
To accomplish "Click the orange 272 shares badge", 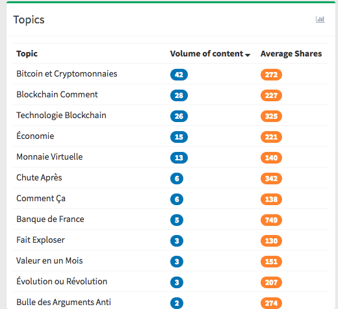I will [x=271, y=75].
